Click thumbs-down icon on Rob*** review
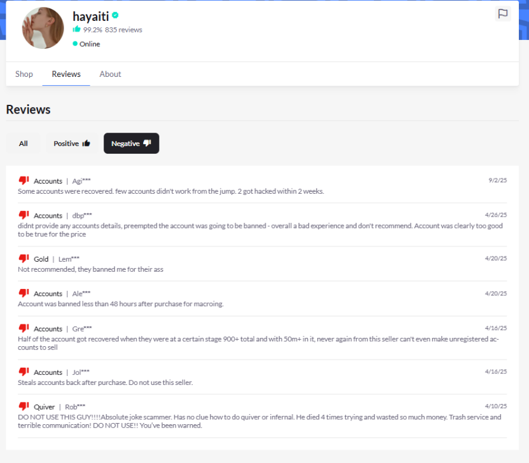This screenshot has width=529, height=463. tap(24, 406)
